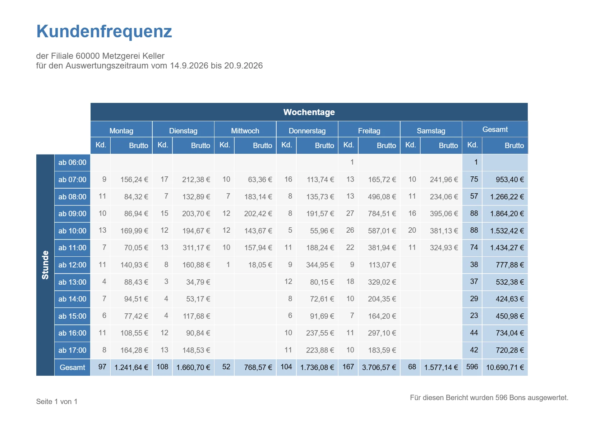This screenshot has height=427, width=605.
Task: Select the 'ab 14:00' row label
Action: point(72,299)
